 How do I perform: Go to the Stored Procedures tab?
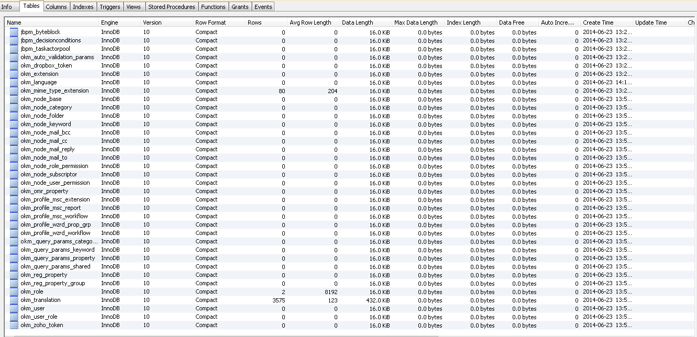click(x=171, y=7)
